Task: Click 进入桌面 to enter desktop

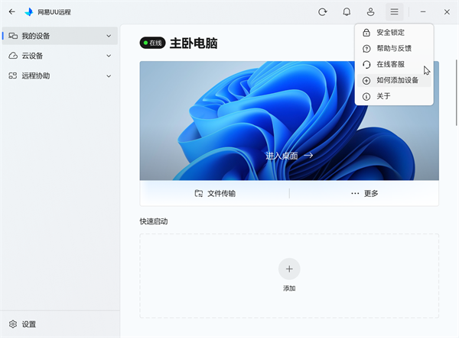Action: pos(289,155)
